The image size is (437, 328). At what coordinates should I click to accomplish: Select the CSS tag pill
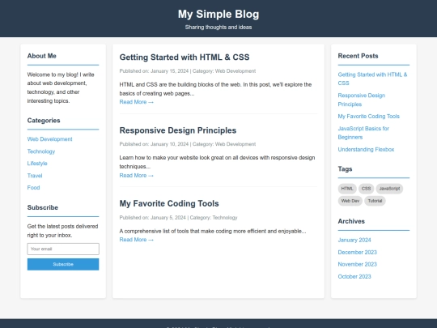click(x=366, y=189)
